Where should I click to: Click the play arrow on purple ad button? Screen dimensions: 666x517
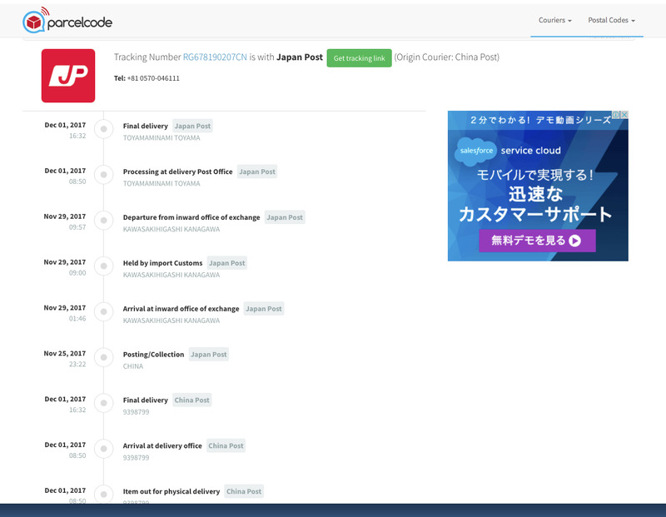click(x=577, y=241)
